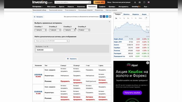Click the Применить button

tap(72, 59)
